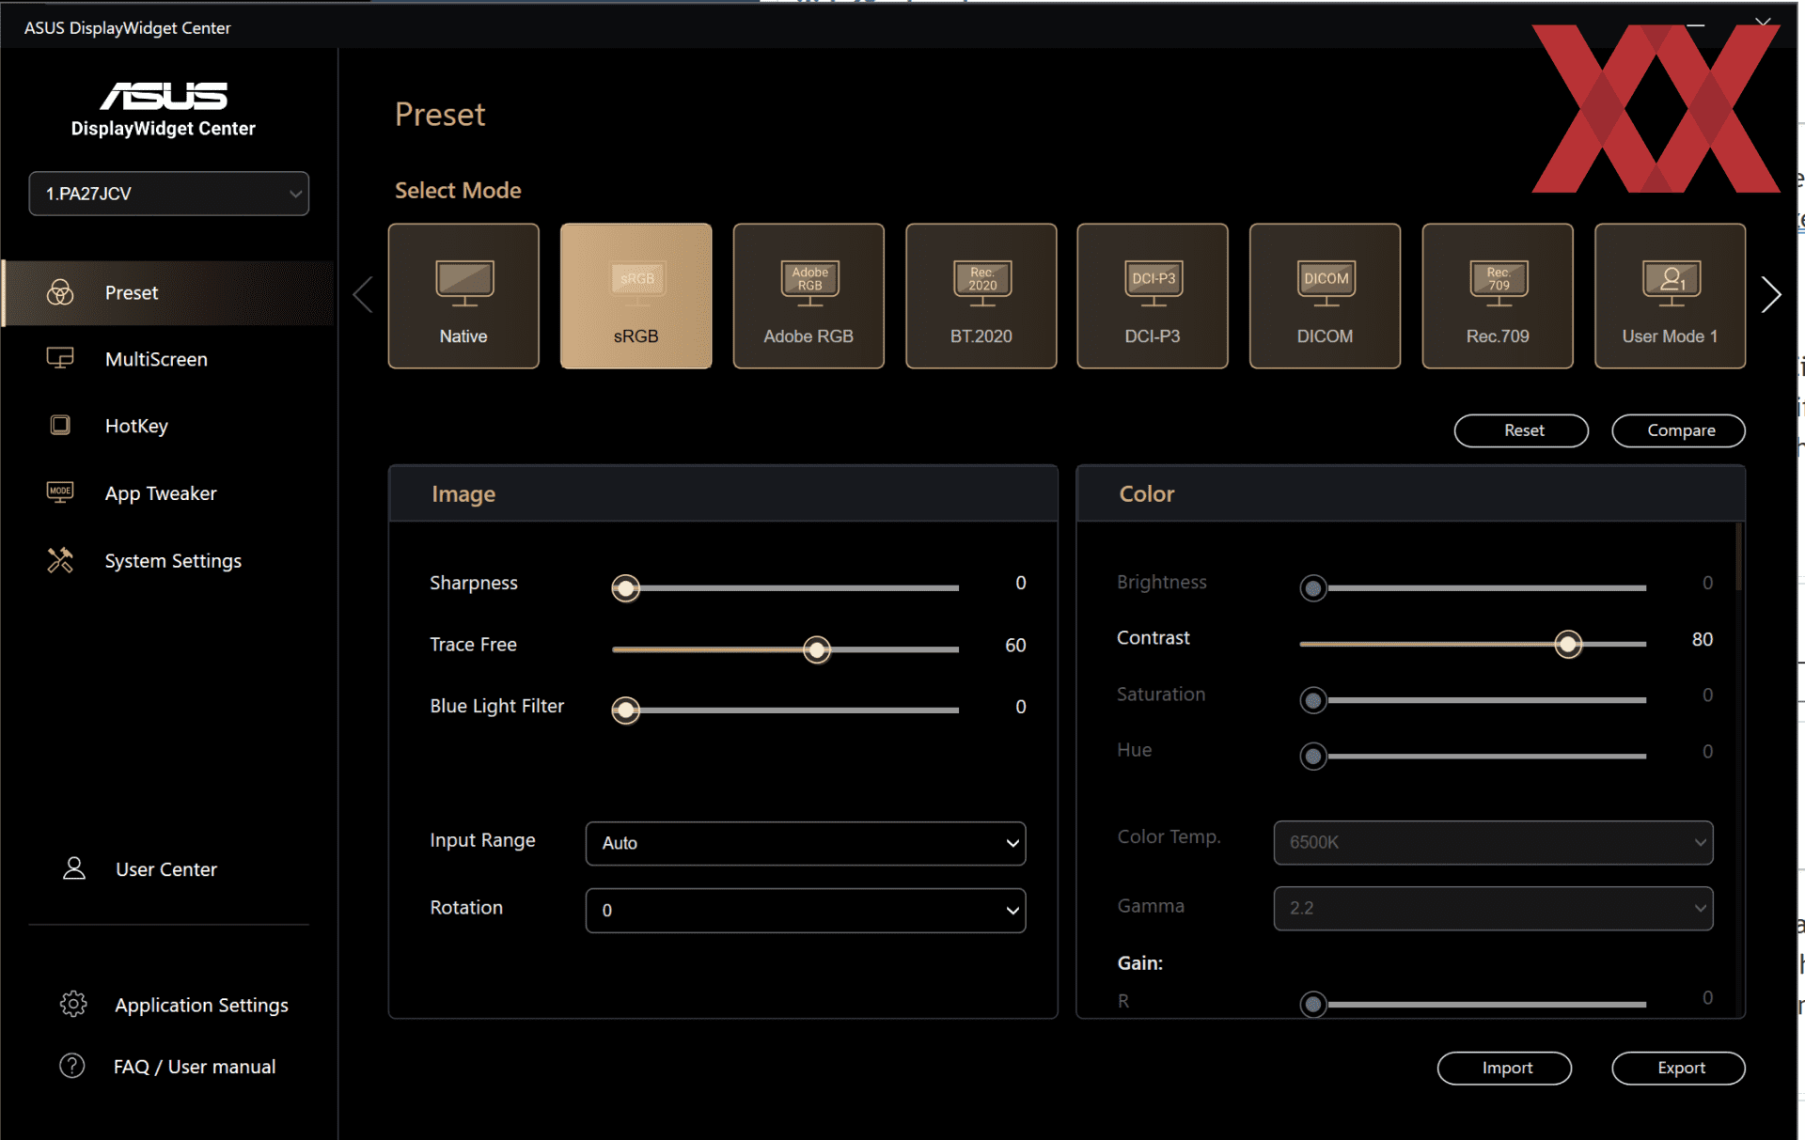Open the monitor selector 1.PA27JCV dropdown
Viewport: 1805px width, 1140px height.
pos(169,194)
